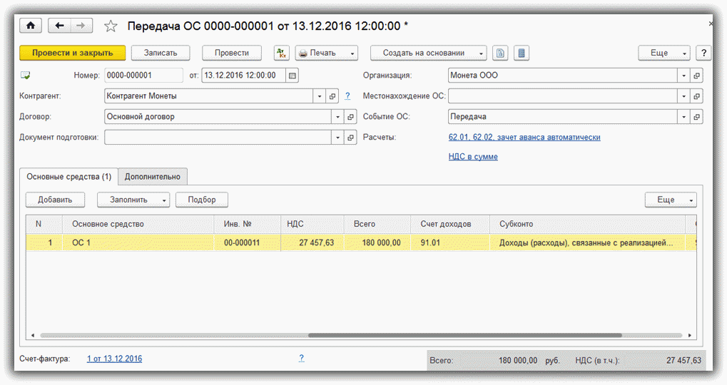The width and height of the screenshot is (727, 385).
Task: Click the question mark link beside Контрагент
Action: tap(347, 96)
